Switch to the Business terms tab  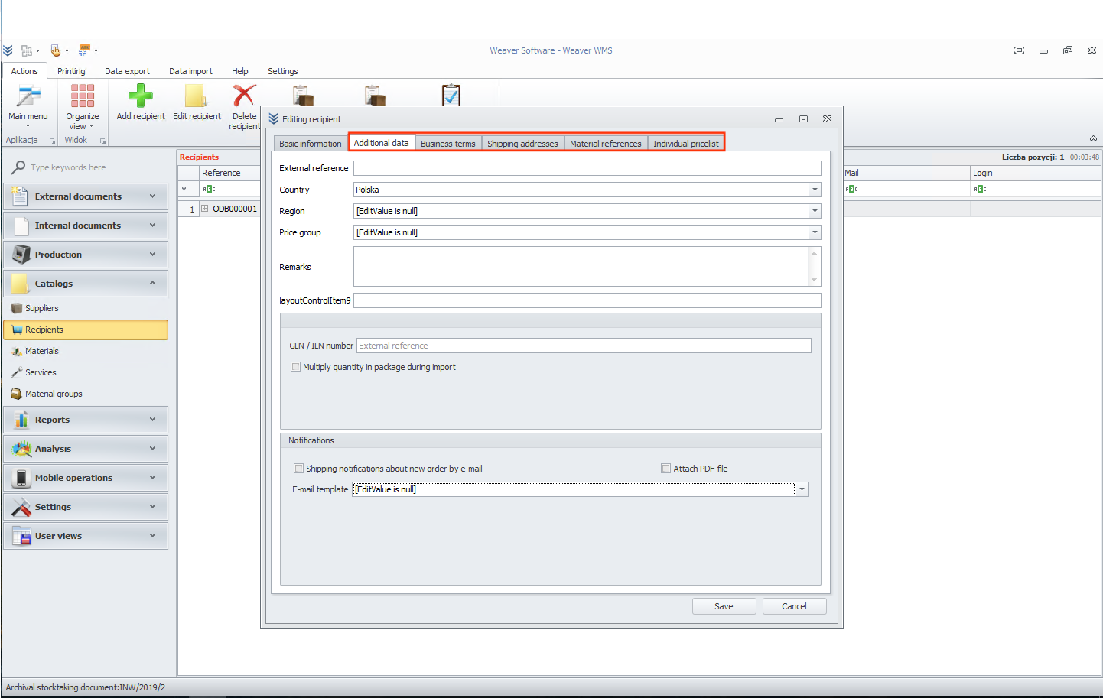click(448, 144)
